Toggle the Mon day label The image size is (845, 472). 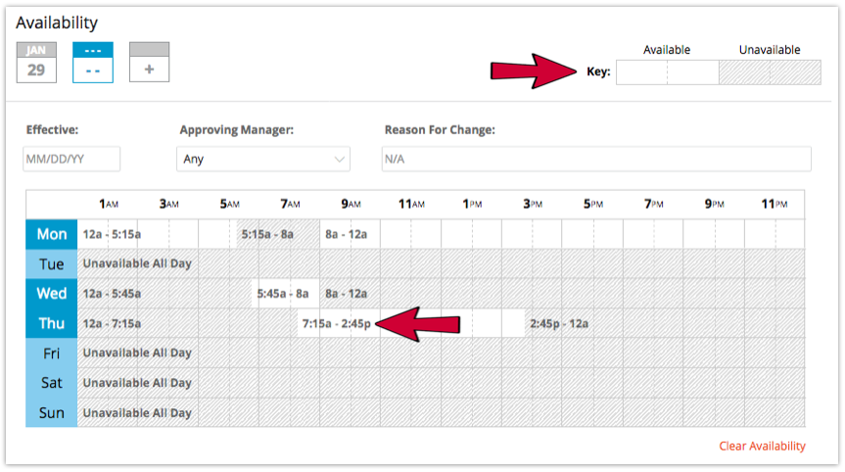click(x=52, y=234)
